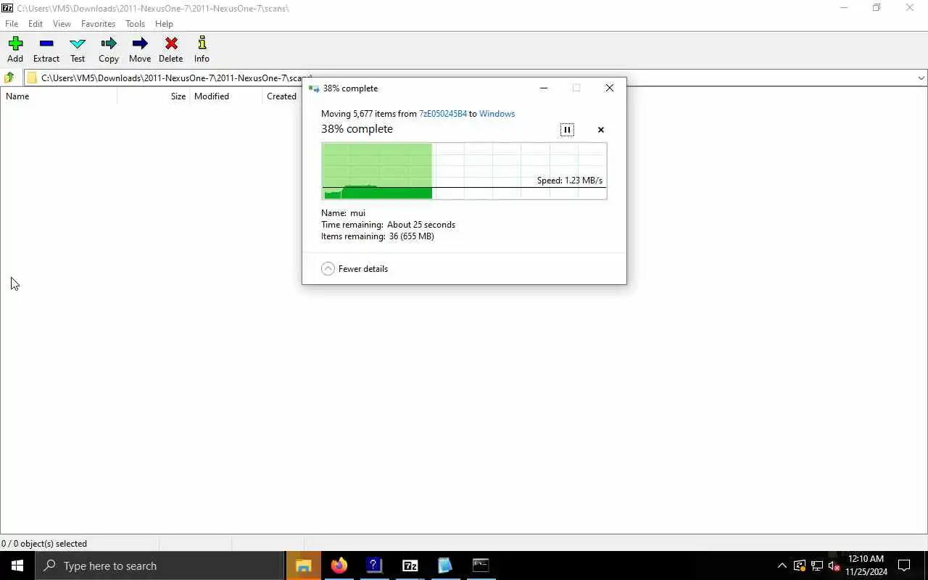Open the question-mark help app on taskbar

(x=374, y=565)
